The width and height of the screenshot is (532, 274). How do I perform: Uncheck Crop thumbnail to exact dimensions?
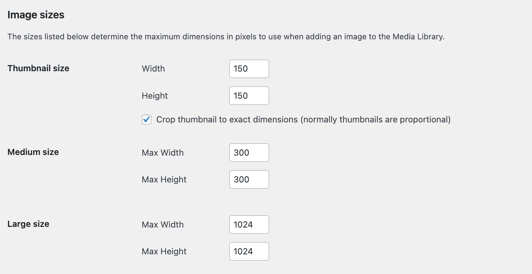pyautogui.click(x=146, y=119)
